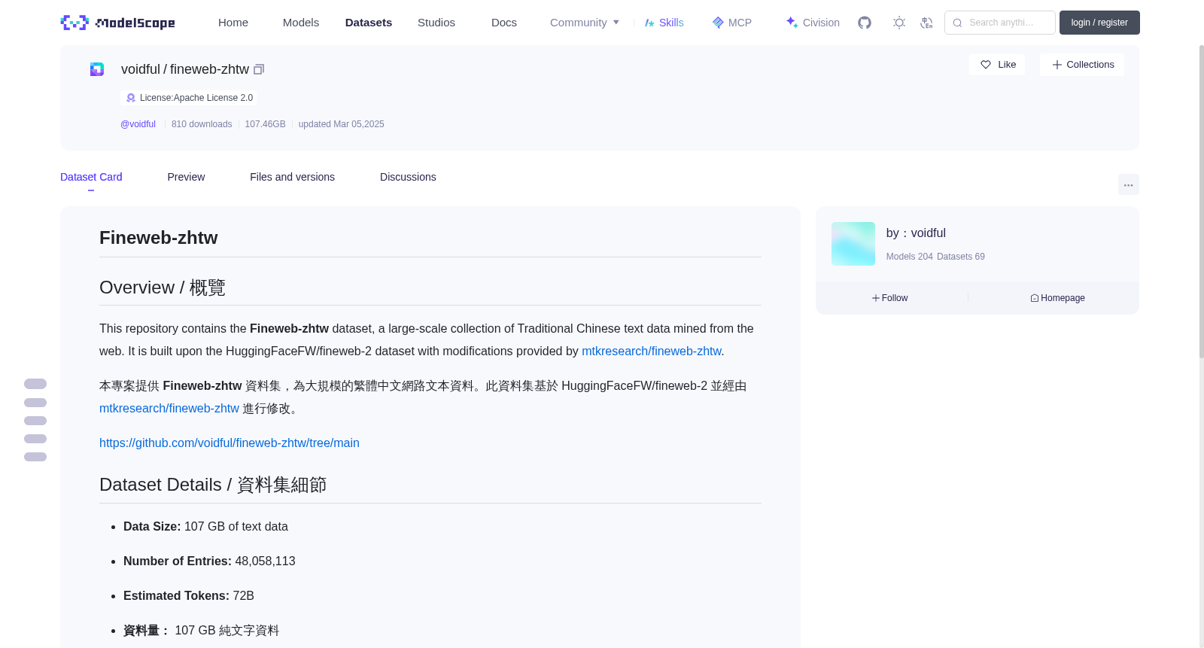Click the '107.46GB' size text
Screen dimensions: 1204x648
click(265, 124)
